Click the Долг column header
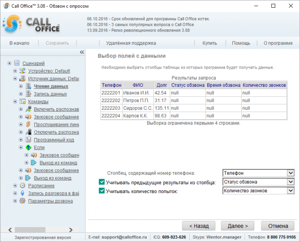300x242 pixels. coord(162,85)
